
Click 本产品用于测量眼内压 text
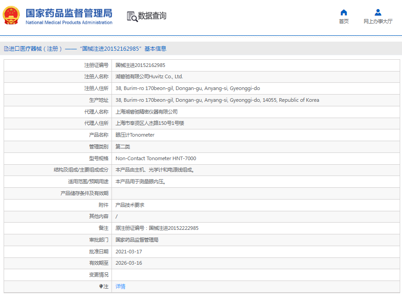pyautogui.click(x=140, y=181)
